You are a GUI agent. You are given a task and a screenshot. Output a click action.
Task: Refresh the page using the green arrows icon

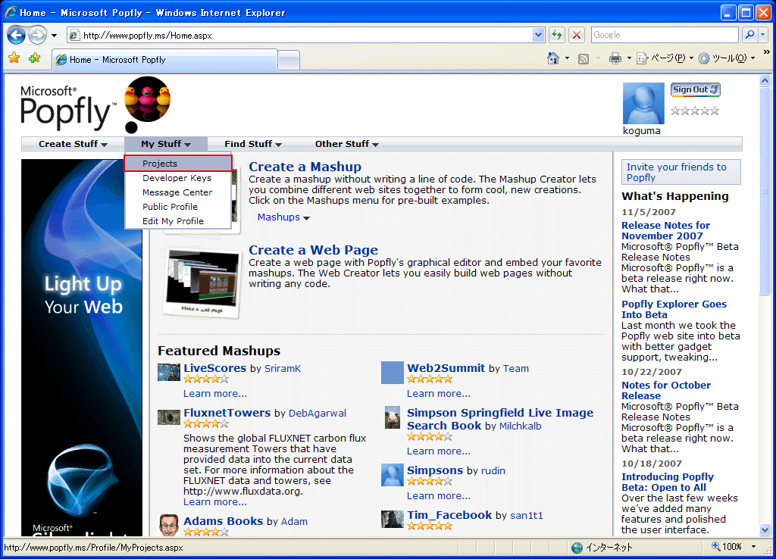tap(557, 35)
